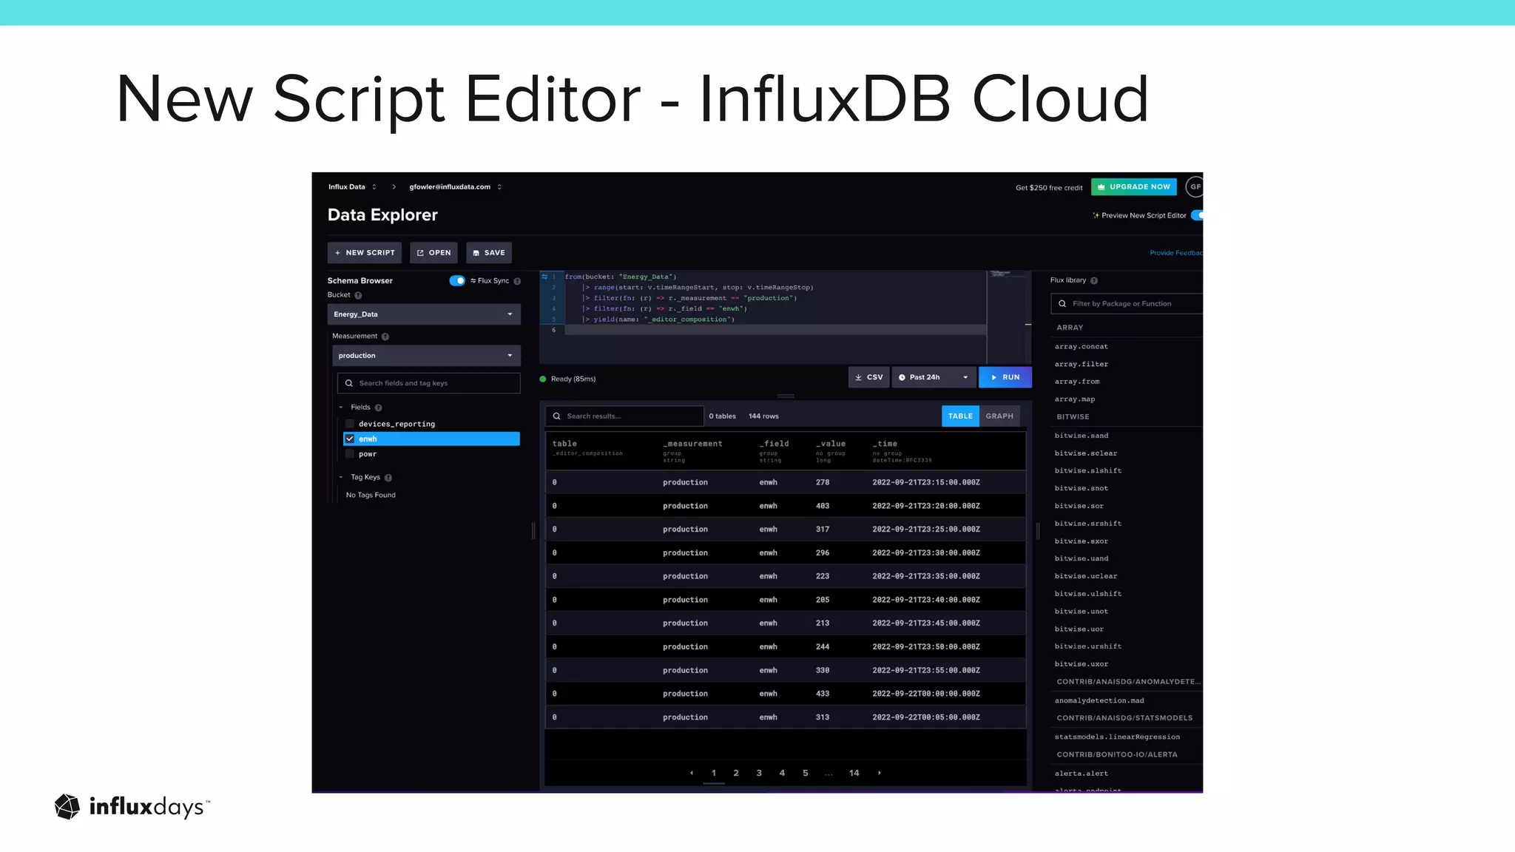Click the OPEN script button
This screenshot has height=852, width=1515.
[433, 253]
